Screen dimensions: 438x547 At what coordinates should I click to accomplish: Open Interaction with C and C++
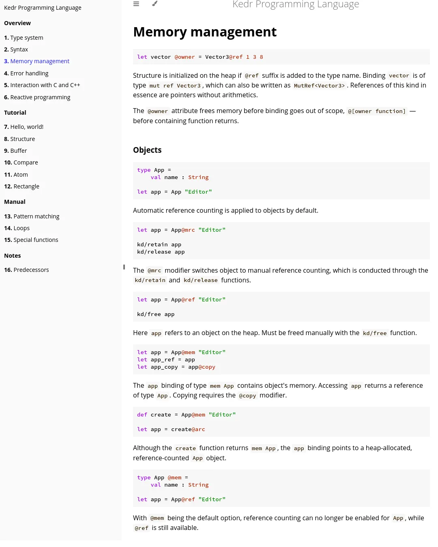click(x=42, y=85)
